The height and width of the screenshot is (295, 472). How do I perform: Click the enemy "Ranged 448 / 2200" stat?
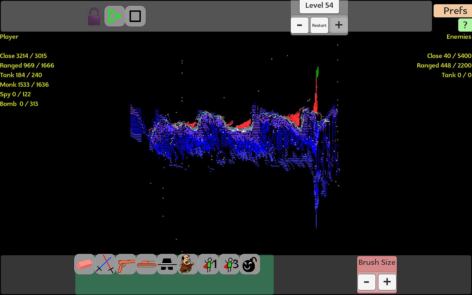coord(444,65)
